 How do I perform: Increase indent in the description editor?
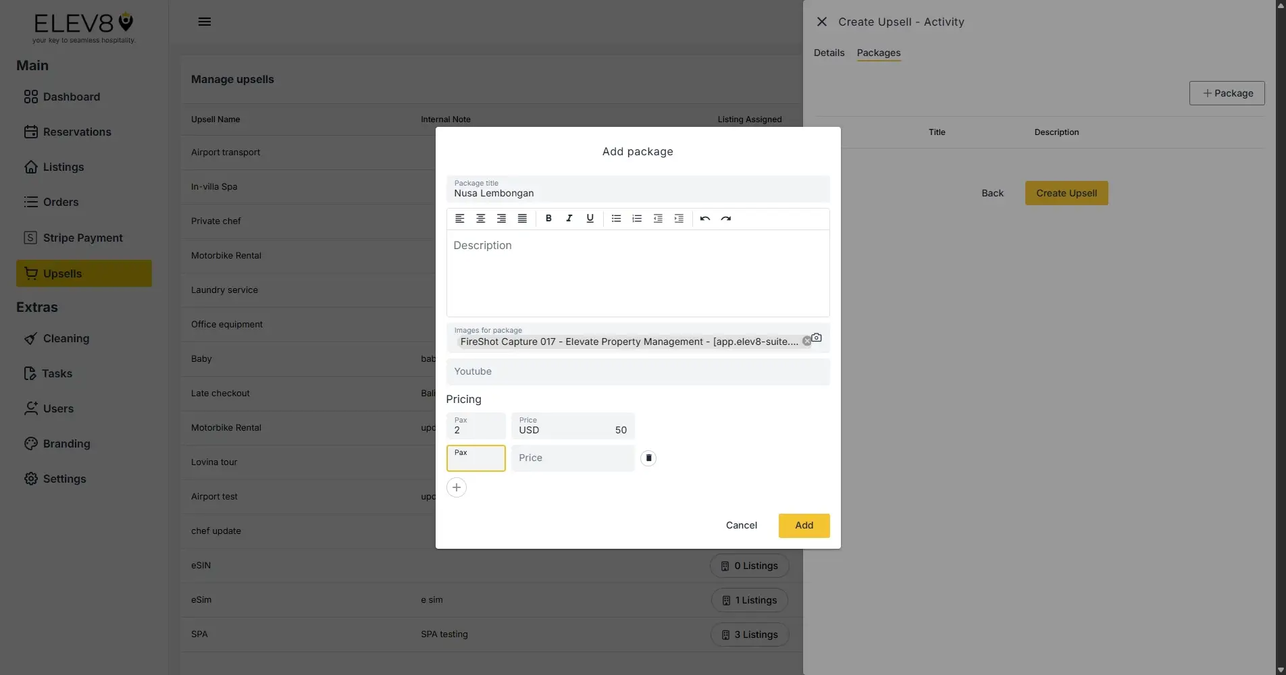click(678, 218)
